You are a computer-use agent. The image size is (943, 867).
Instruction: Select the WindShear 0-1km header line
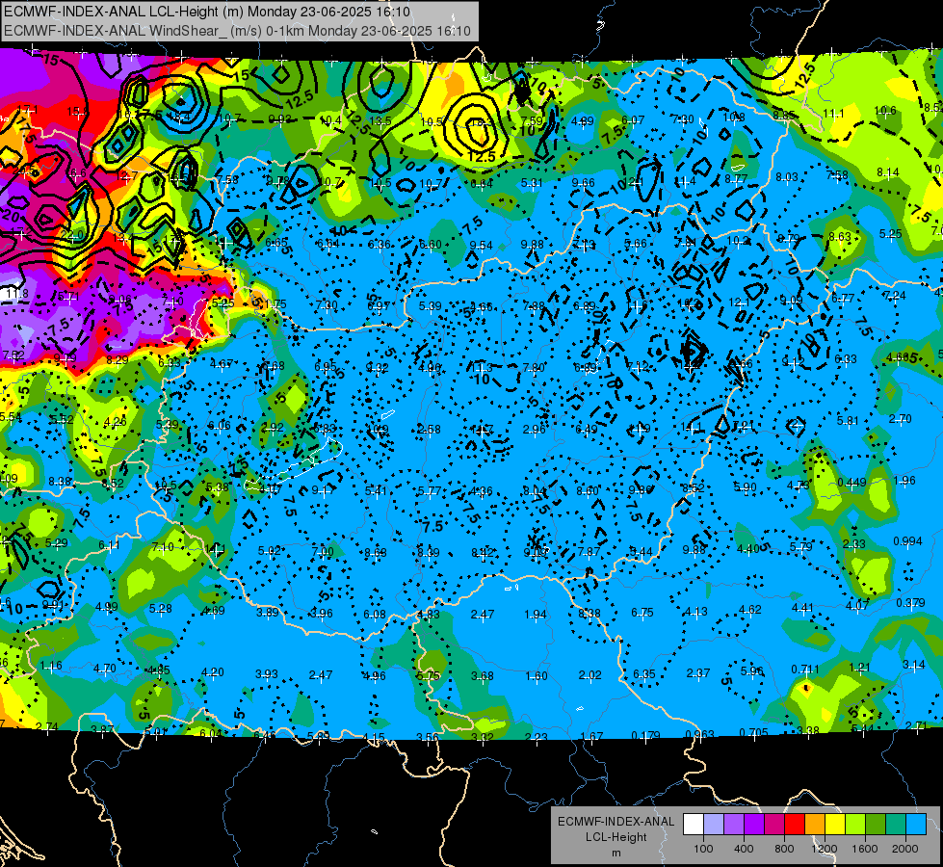tap(237, 31)
